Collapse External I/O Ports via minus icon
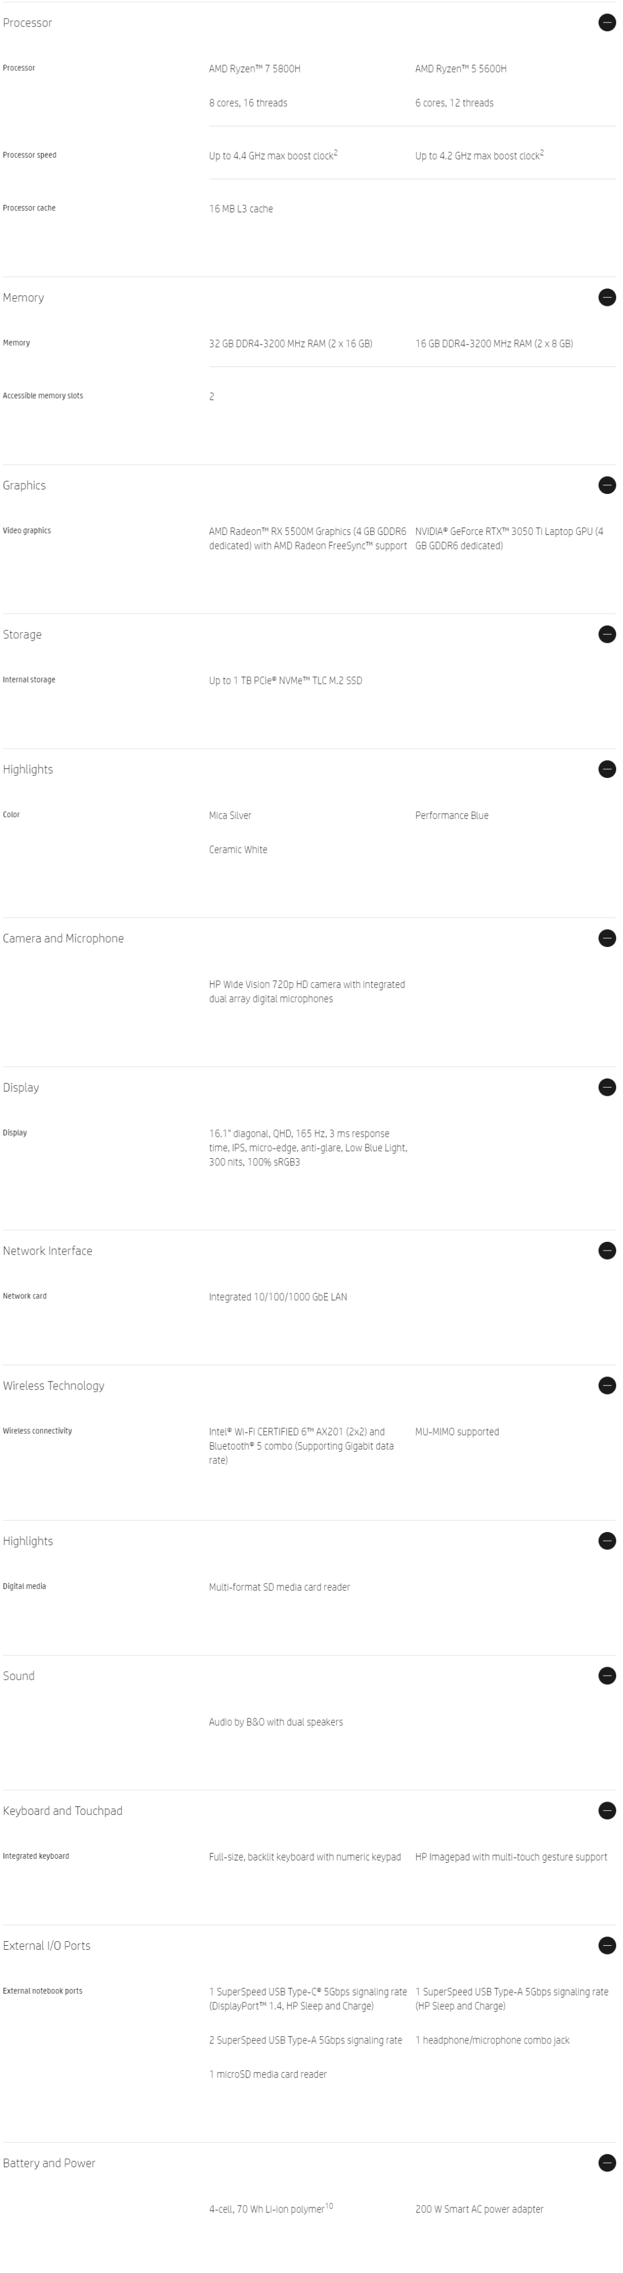The image size is (623, 2273). pyautogui.click(x=606, y=1945)
